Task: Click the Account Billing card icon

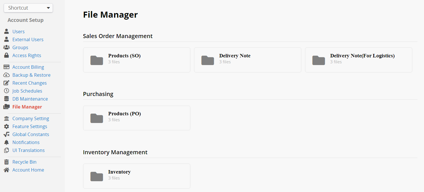Action: (6, 67)
